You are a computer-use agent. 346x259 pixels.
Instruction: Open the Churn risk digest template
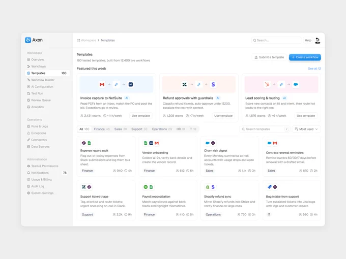tap(229, 156)
